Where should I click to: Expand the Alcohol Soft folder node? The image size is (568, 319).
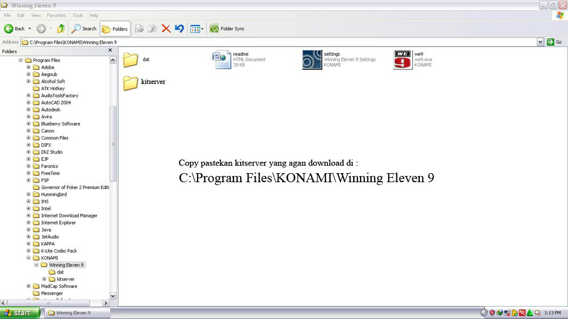pos(28,81)
